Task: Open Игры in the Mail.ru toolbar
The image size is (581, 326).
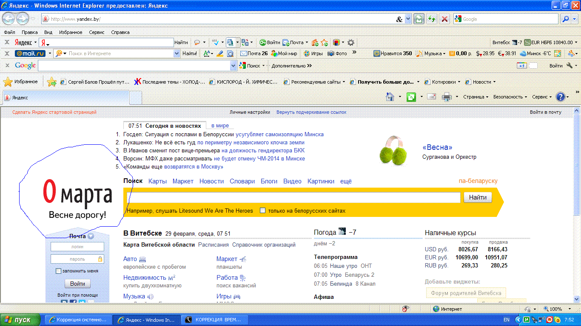Action: click(313, 53)
